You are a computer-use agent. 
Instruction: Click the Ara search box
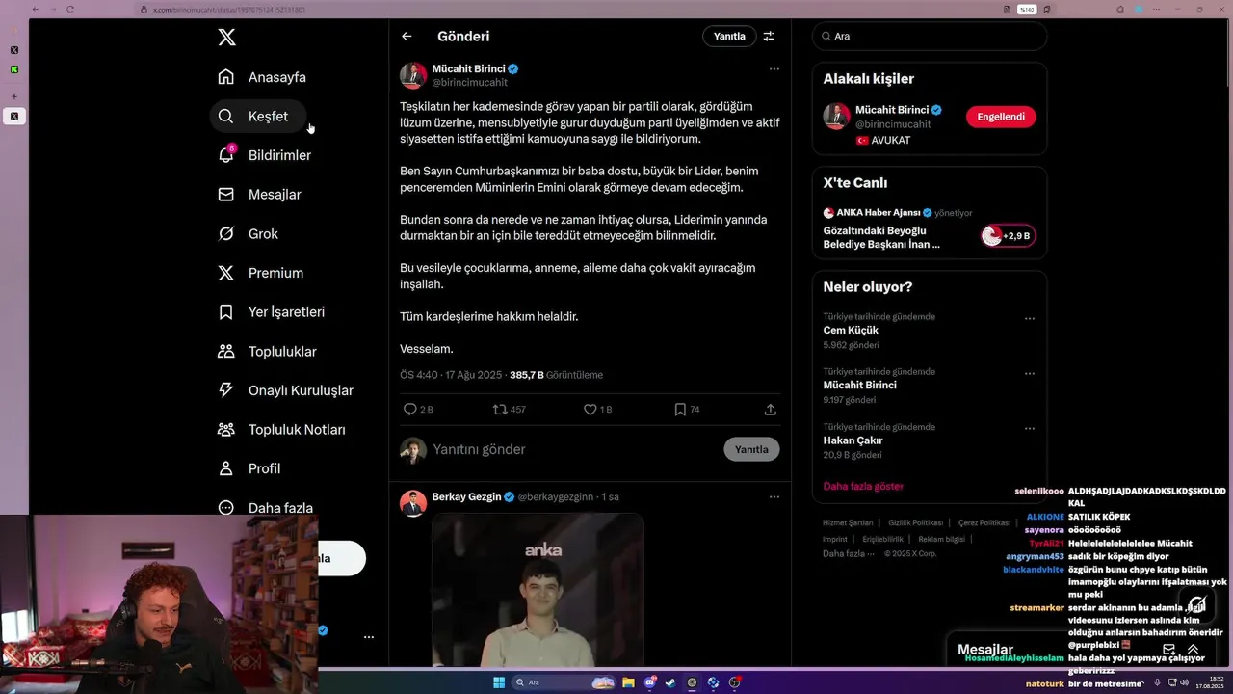click(930, 37)
